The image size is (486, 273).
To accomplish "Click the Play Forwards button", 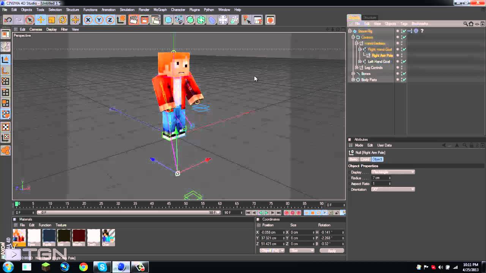I will pyautogui.click(x=267, y=213).
